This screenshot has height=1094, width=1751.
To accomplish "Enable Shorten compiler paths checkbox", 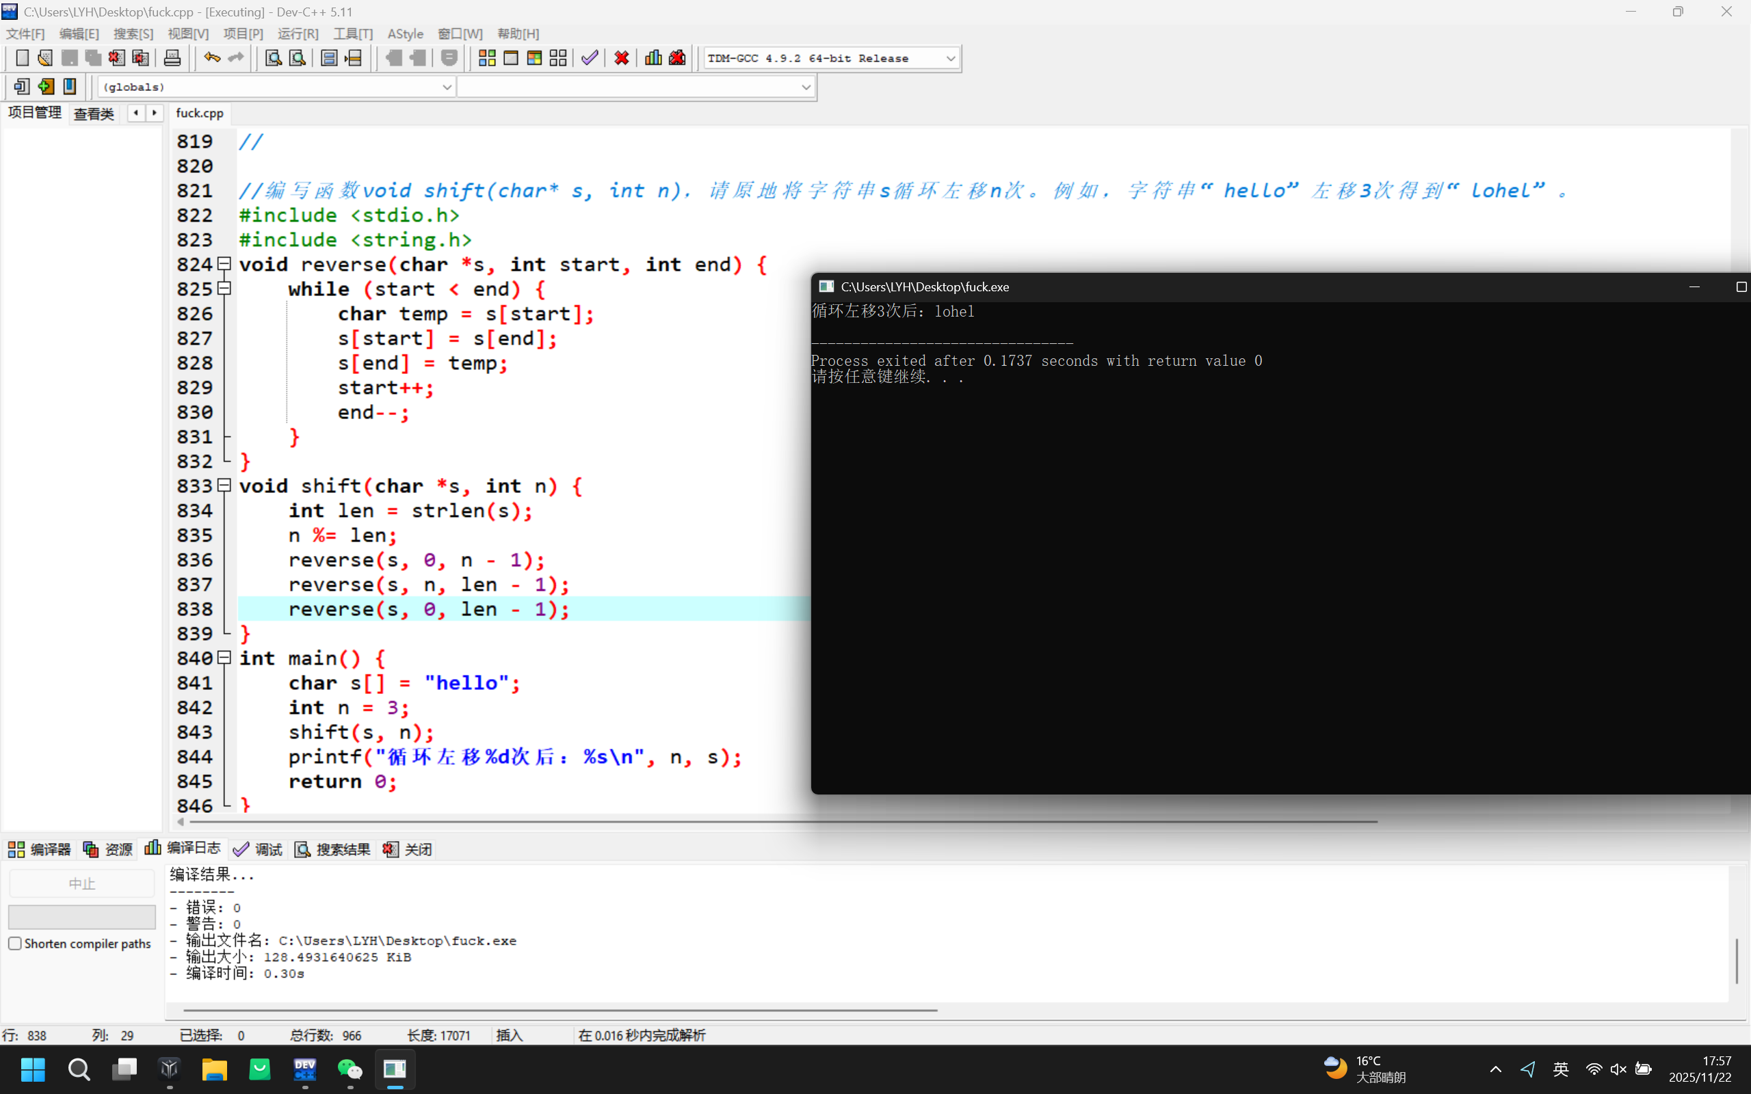I will pos(15,944).
